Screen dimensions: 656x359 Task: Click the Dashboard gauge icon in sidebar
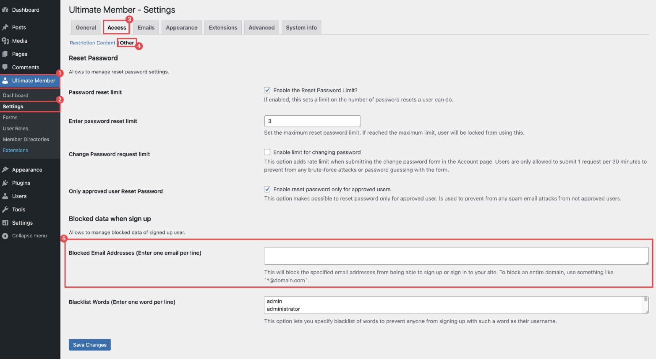tap(5, 10)
